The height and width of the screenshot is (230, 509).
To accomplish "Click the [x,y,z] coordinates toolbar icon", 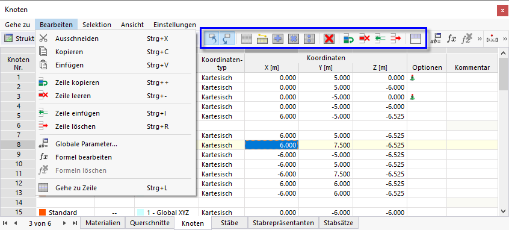I will coord(493,39).
